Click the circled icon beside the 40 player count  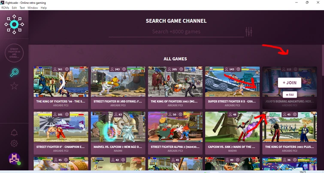pyautogui.click(x=237, y=160)
